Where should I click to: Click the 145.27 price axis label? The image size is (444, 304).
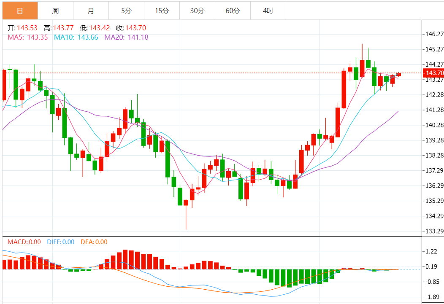click(434, 49)
